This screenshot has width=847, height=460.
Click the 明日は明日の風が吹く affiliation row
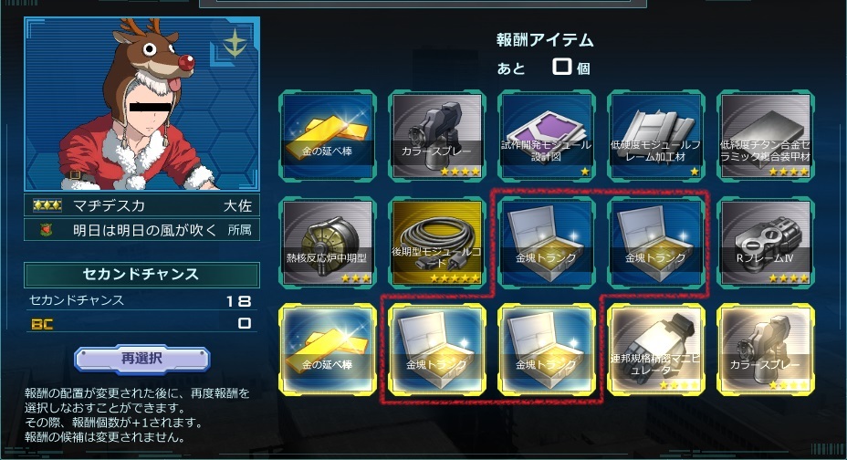[x=142, y=230]
